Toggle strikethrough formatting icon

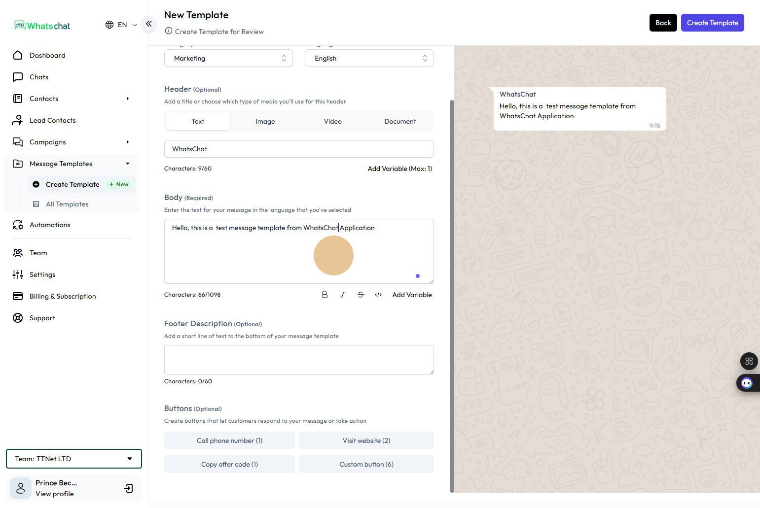tap(361, 295)
